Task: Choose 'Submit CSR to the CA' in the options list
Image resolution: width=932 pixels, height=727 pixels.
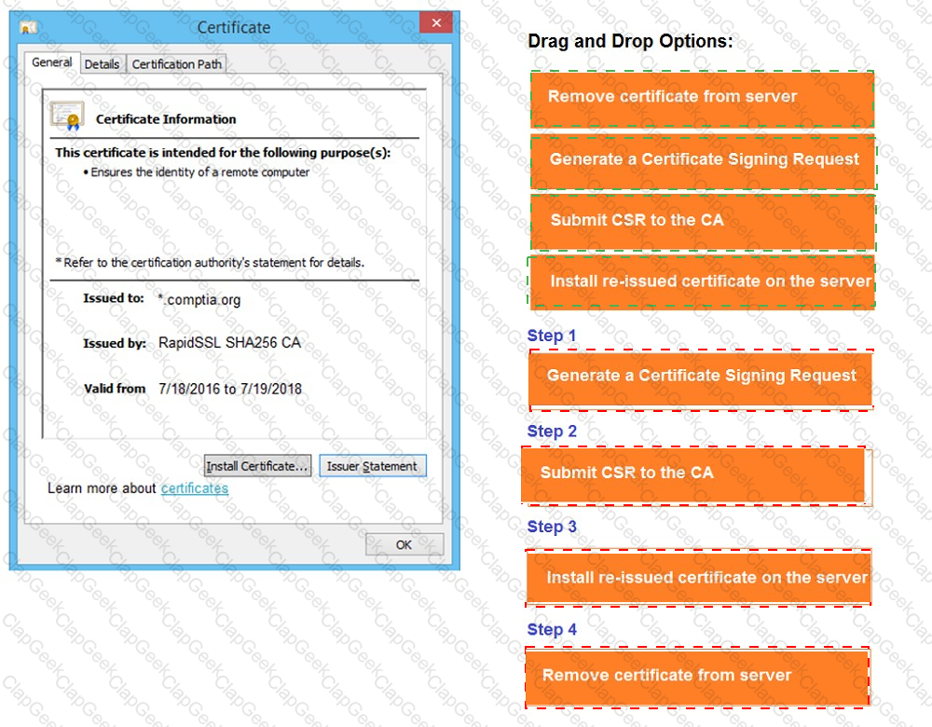Action: pyautogui.click(x=703, y=221)
